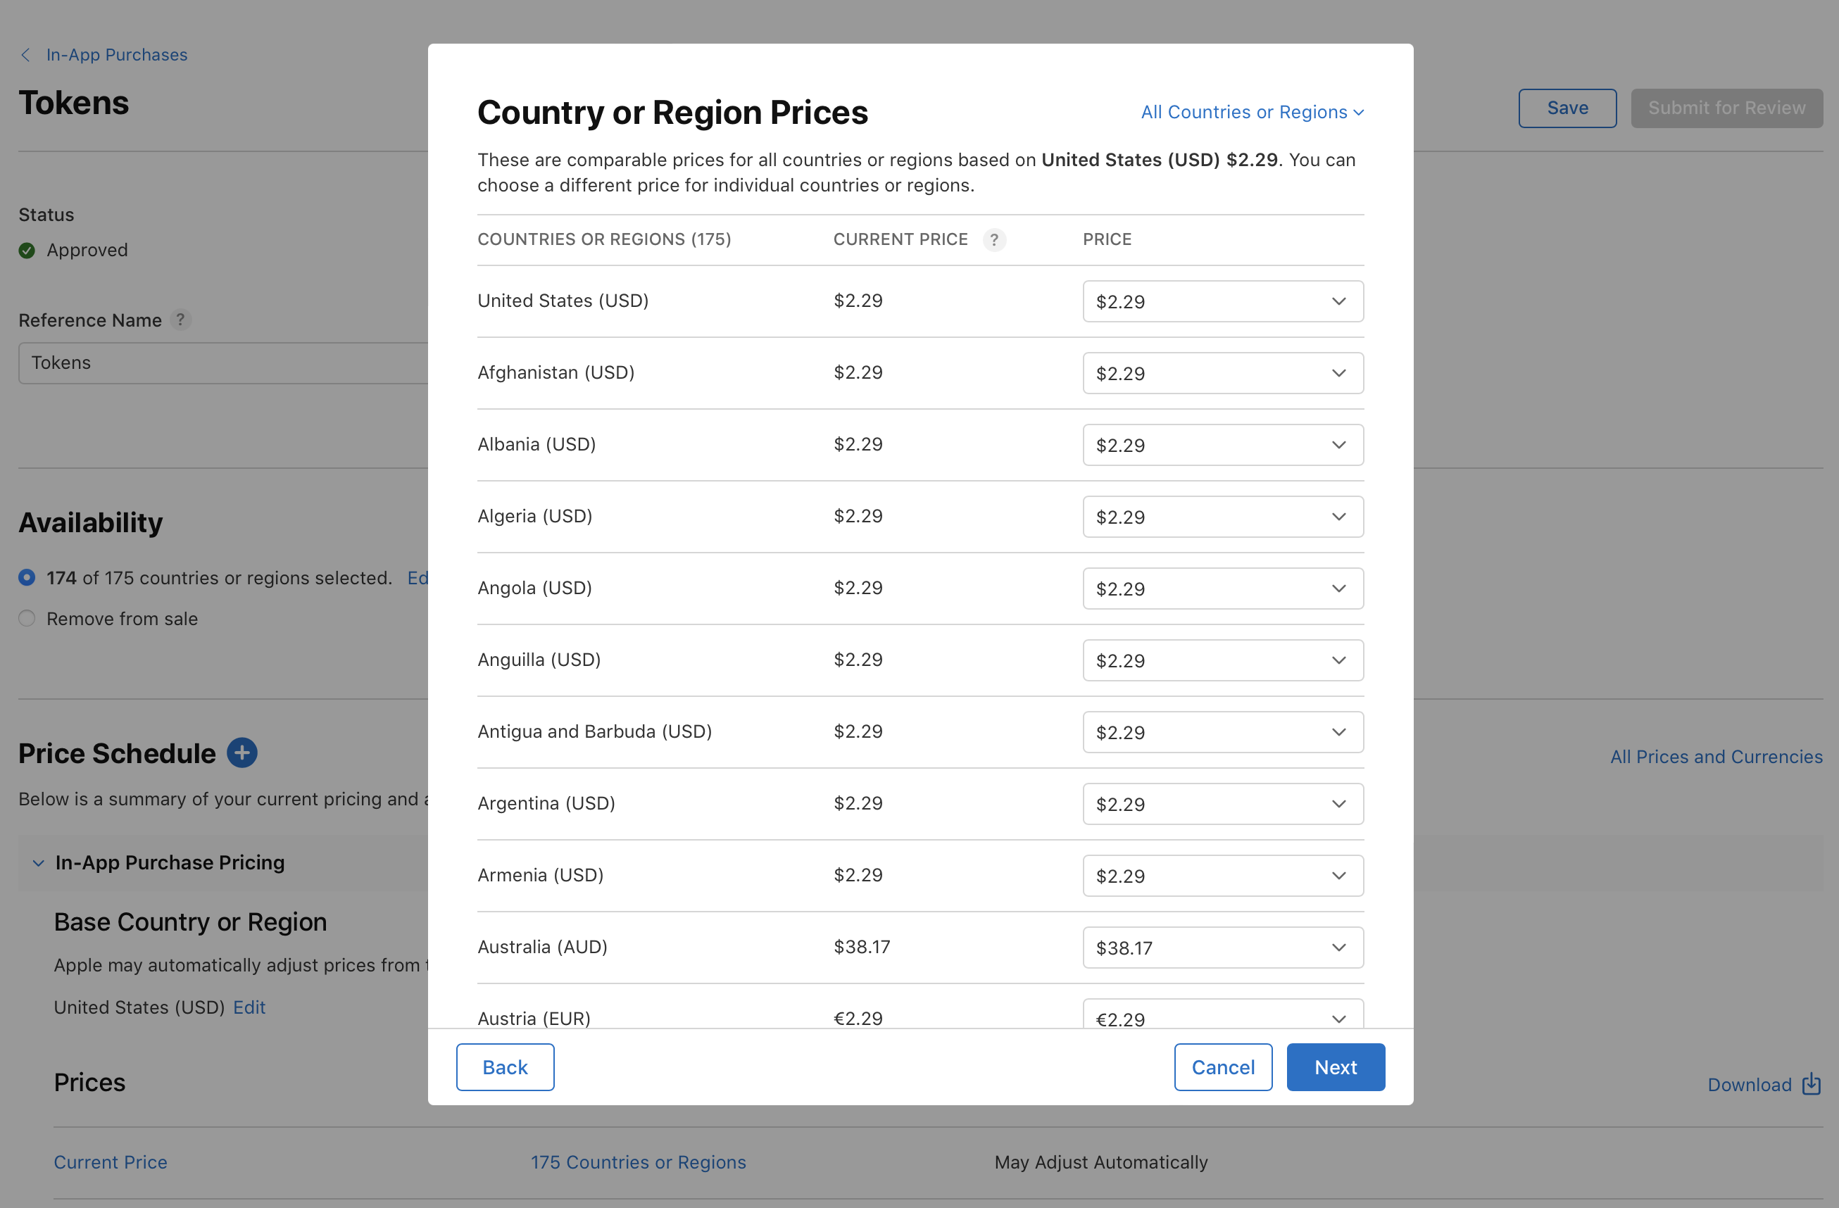Save the Tokens in-app purchase
The image size is (1839, 1208).
(1567, 108)
